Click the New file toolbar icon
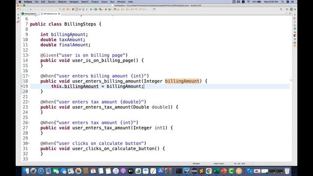313x176 pixels. click(x=18, y=9)
